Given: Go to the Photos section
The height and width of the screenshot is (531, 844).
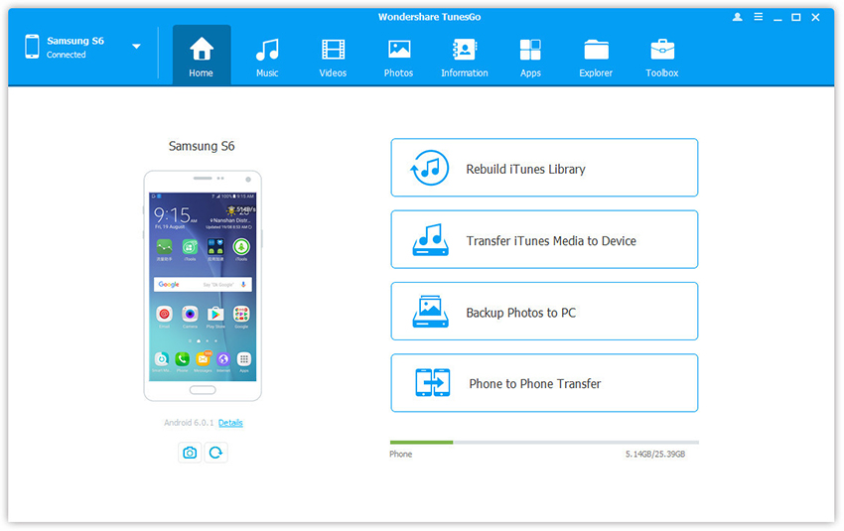Looking at the screenshot, I should tap(398, 57).
